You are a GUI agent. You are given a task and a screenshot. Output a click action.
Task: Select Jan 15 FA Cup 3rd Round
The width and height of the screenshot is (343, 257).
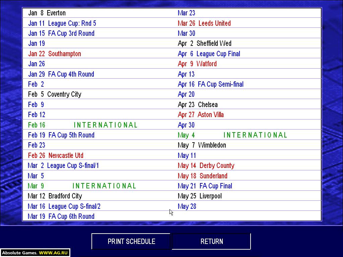[x=61, y=33]
